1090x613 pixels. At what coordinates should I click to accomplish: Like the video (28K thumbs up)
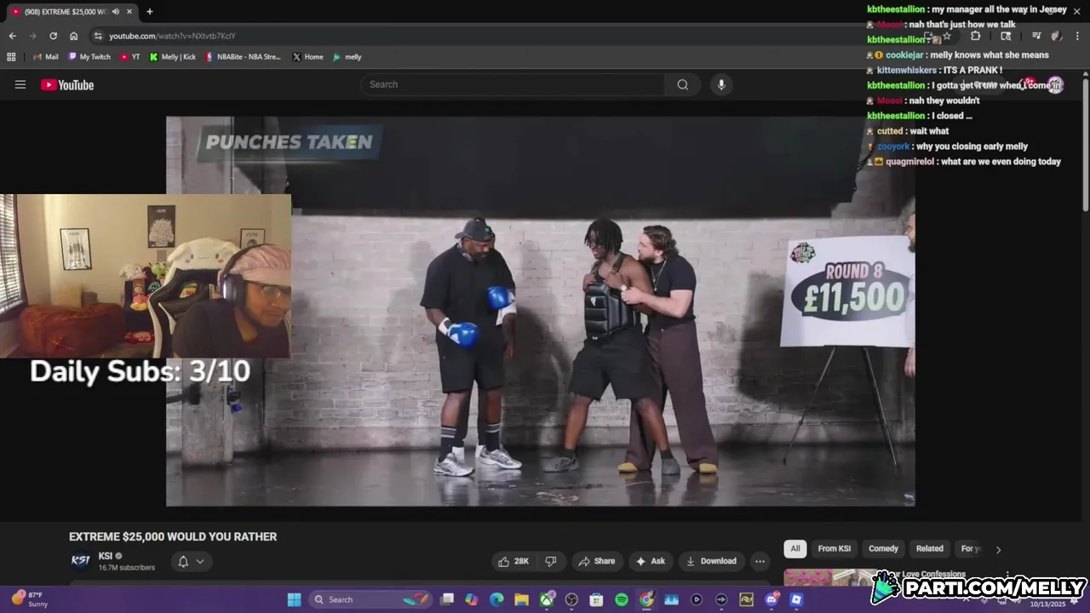[x=513, y=561]
